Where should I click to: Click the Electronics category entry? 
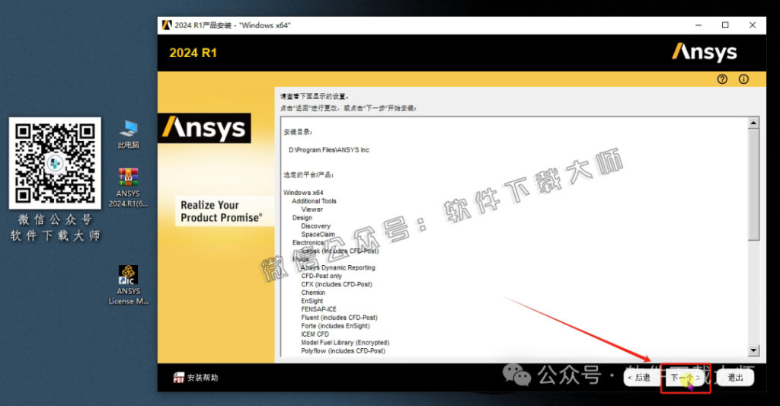tap(308, 243)
